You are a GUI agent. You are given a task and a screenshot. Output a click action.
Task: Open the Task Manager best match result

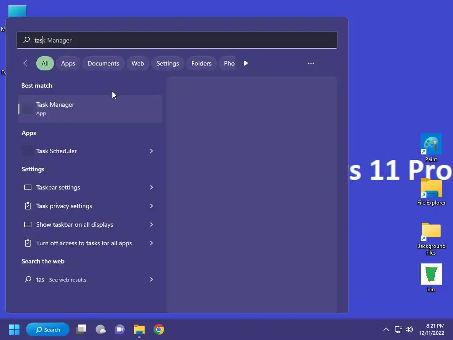(x=90, y=109)
